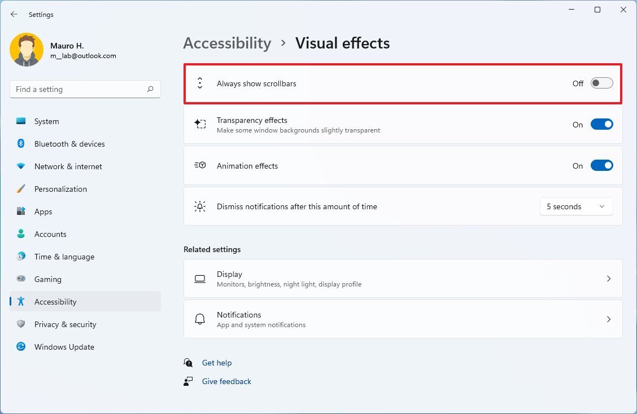The image size is (637, 414).
Task: Open Give feedback
Action: [226, 381]
